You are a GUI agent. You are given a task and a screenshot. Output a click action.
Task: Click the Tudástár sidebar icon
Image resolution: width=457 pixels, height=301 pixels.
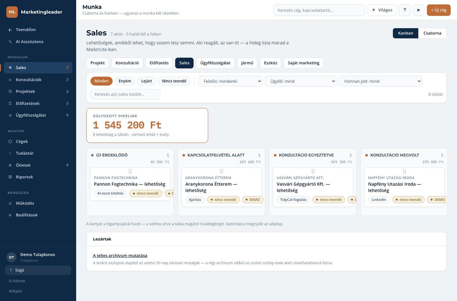[10, 153]
